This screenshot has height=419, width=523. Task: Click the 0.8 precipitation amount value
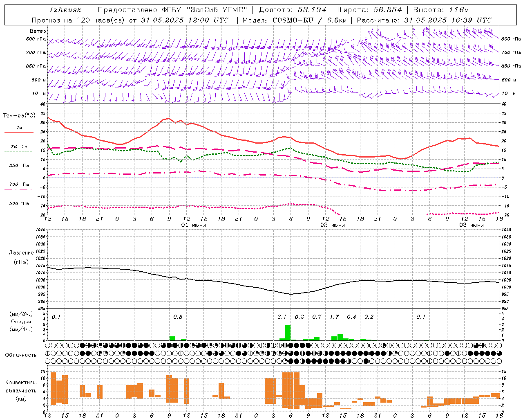[x=178, y=317]
